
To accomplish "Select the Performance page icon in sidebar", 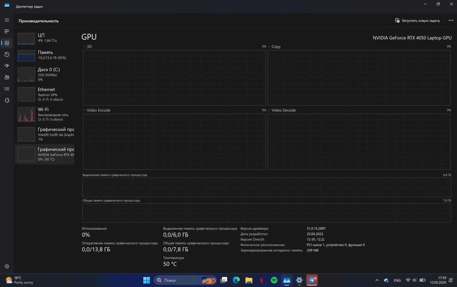I will pyautogui.click(x=7, y=43).
